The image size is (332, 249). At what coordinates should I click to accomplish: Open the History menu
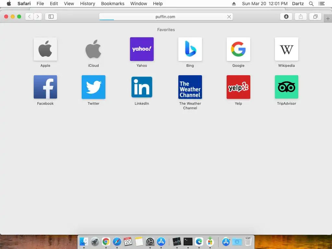pos(88,4)
